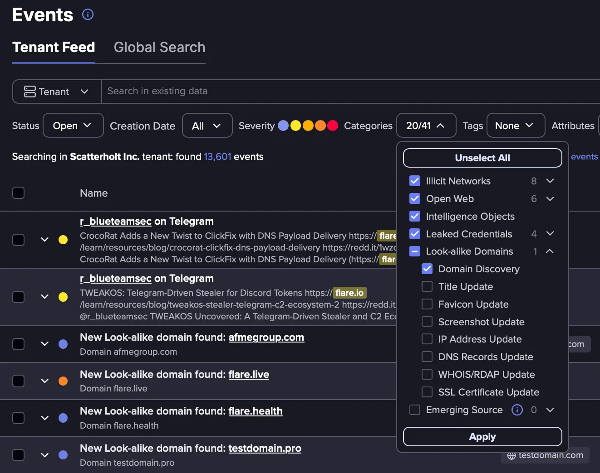The height and width of the screenshot is (473, 600).
Task: Collapse the Categories 20/41 dropdown
Action: pyautogui.click(x=426, y=125)
